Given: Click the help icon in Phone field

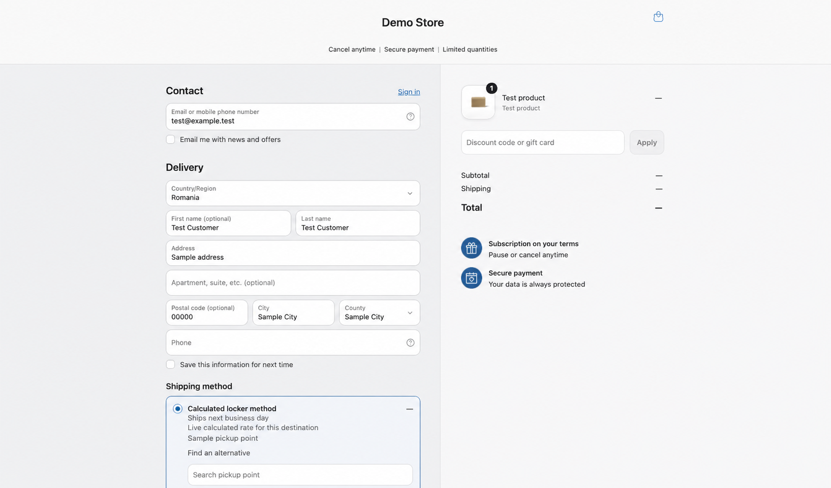Looking at the screenshot, I should (x=410, y=343).
